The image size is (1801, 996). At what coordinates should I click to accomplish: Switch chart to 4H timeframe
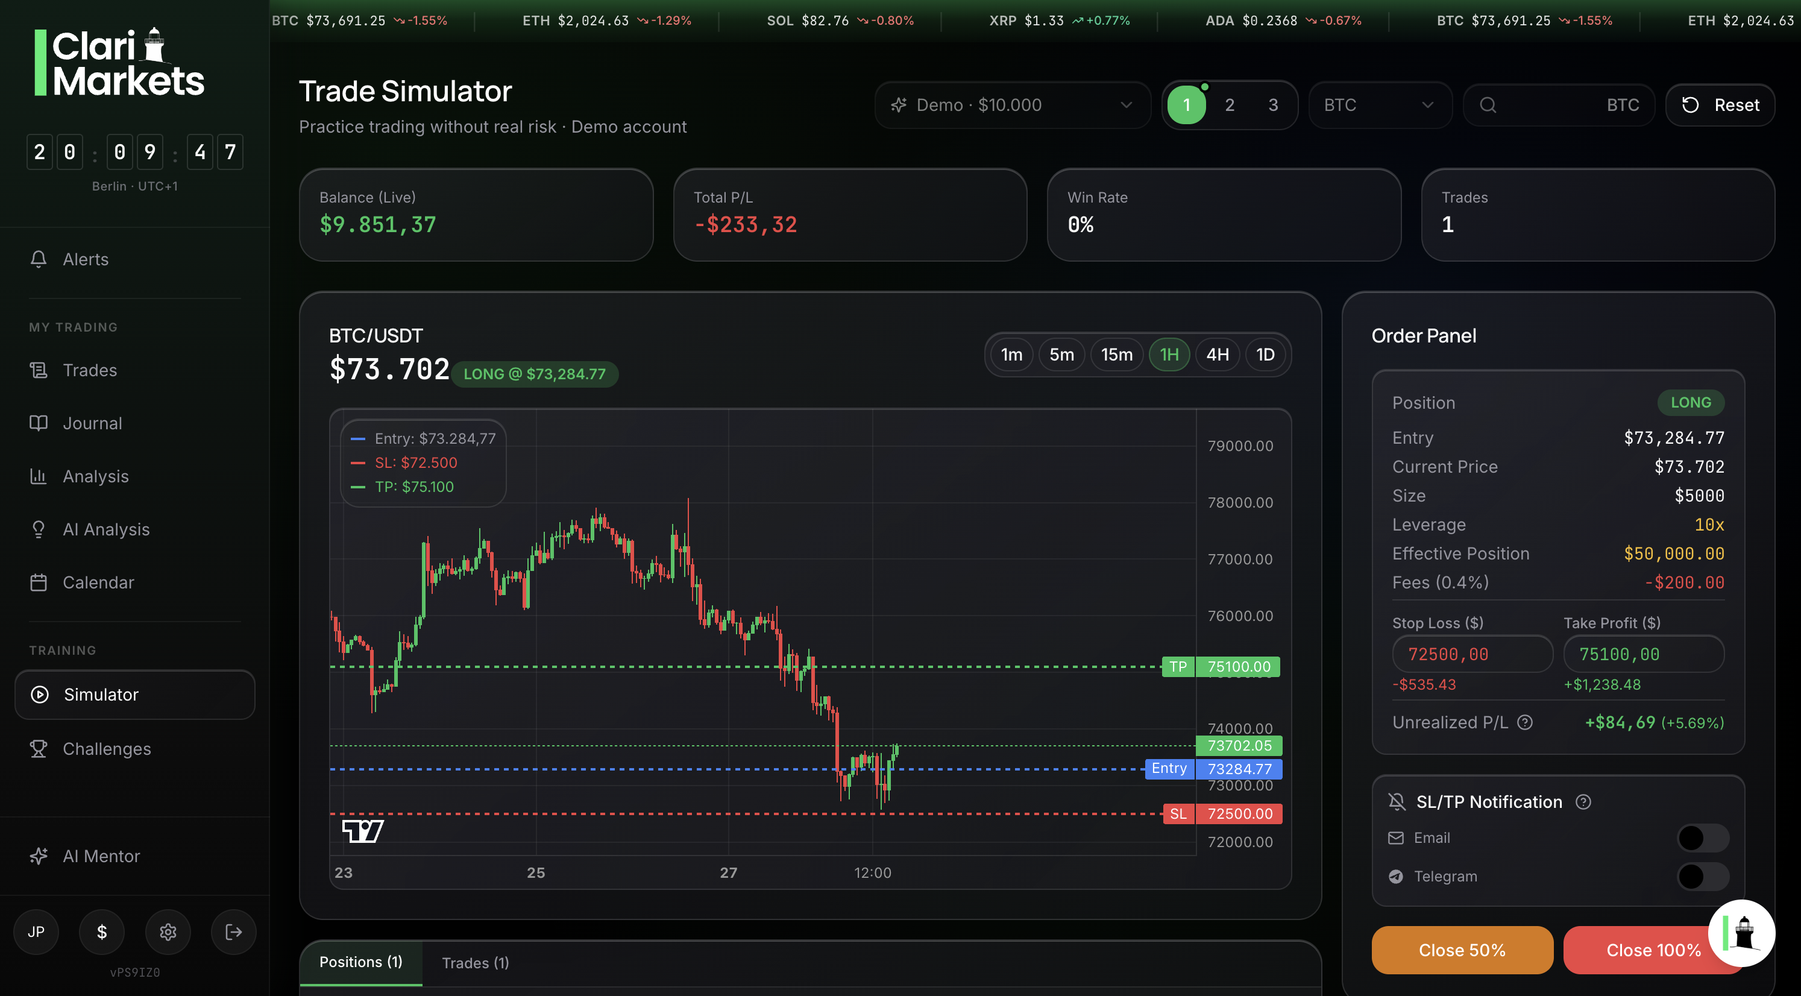(x=1217, y=355)
